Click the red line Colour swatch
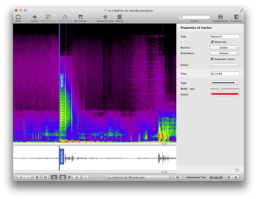257x199 pixels. click(x=225, y=94)
